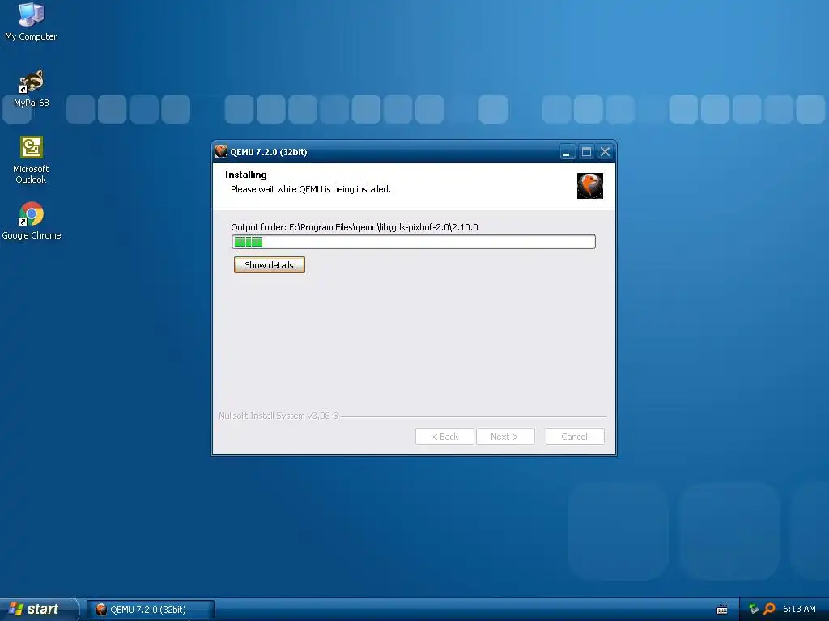Click the orange magnifier tray icon
Screen dimensions: 829x621
pos(769,609)
